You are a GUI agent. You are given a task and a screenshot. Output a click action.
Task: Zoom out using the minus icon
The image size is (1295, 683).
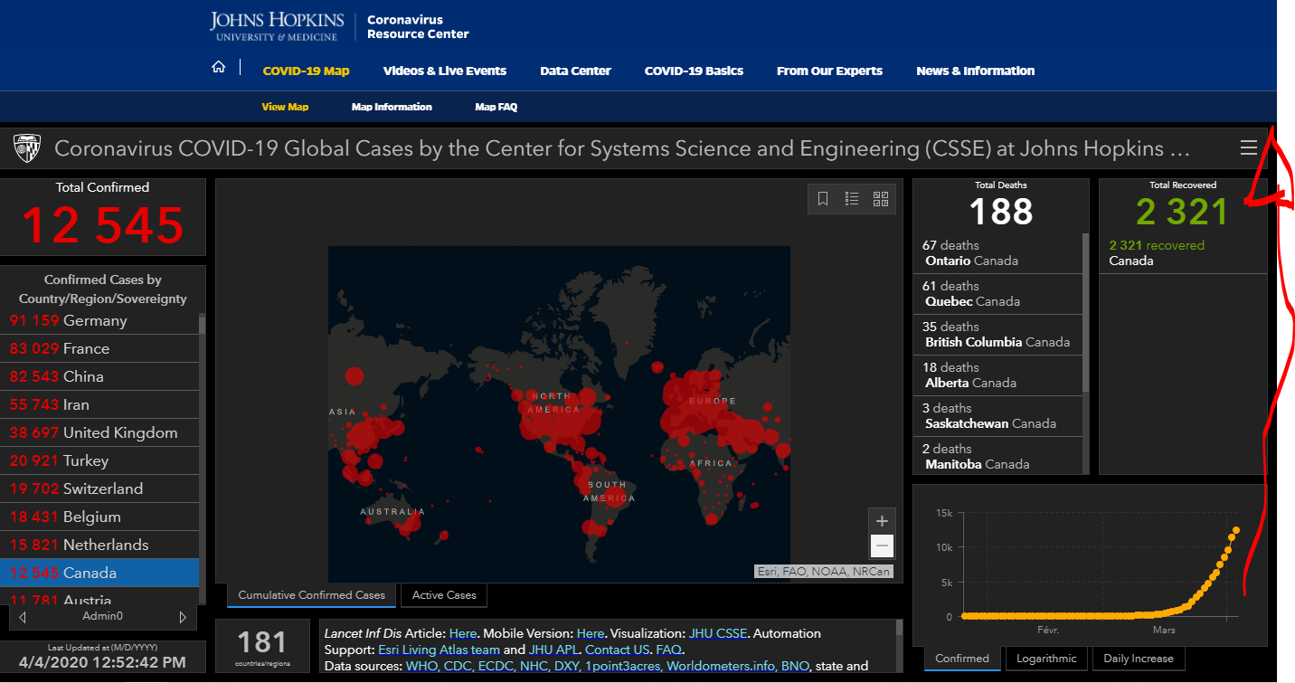point(882,545)
